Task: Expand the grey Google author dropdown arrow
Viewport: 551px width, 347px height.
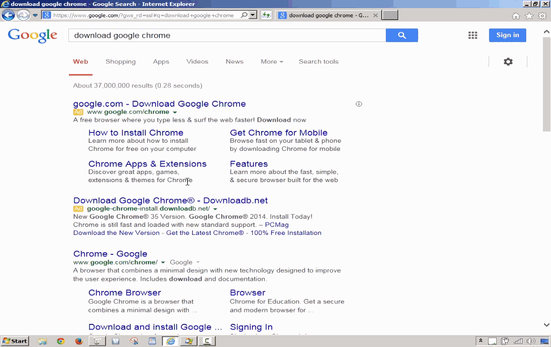Action: pyautogui.click(x=198, y=262)
